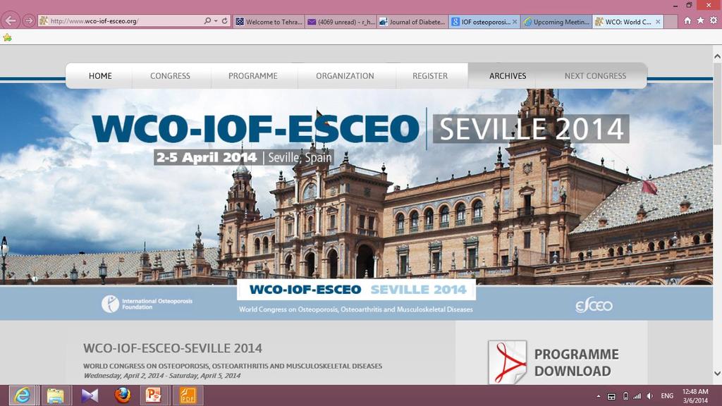
Task: Switch input language via ENG indicator
Action: point(667,396)
